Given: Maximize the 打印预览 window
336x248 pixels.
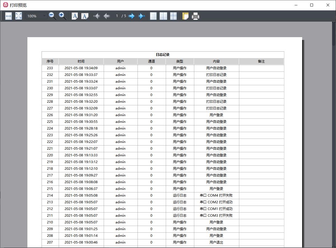Looking at the screenshot, I should 312,5.
